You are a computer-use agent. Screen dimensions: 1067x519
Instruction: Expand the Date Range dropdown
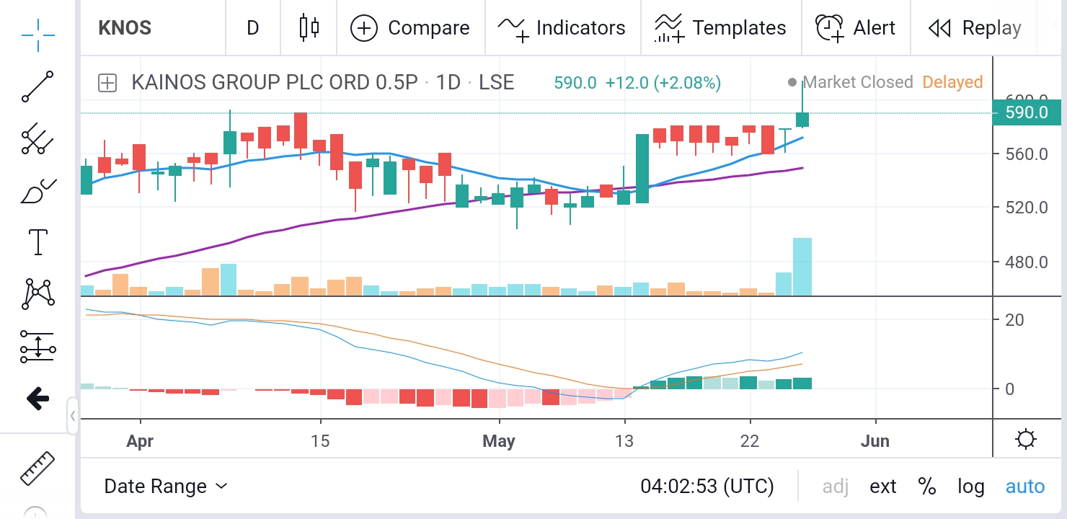166,487
